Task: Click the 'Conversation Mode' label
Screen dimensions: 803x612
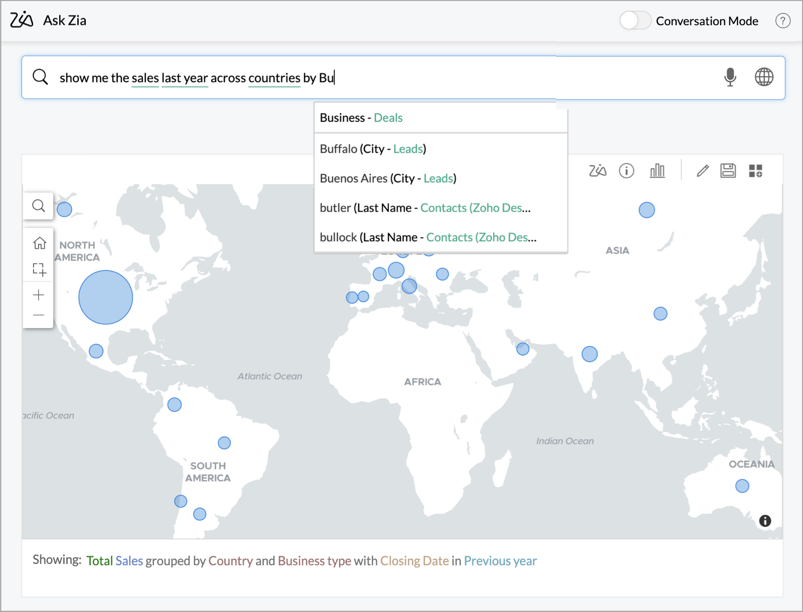Action: 707,21
